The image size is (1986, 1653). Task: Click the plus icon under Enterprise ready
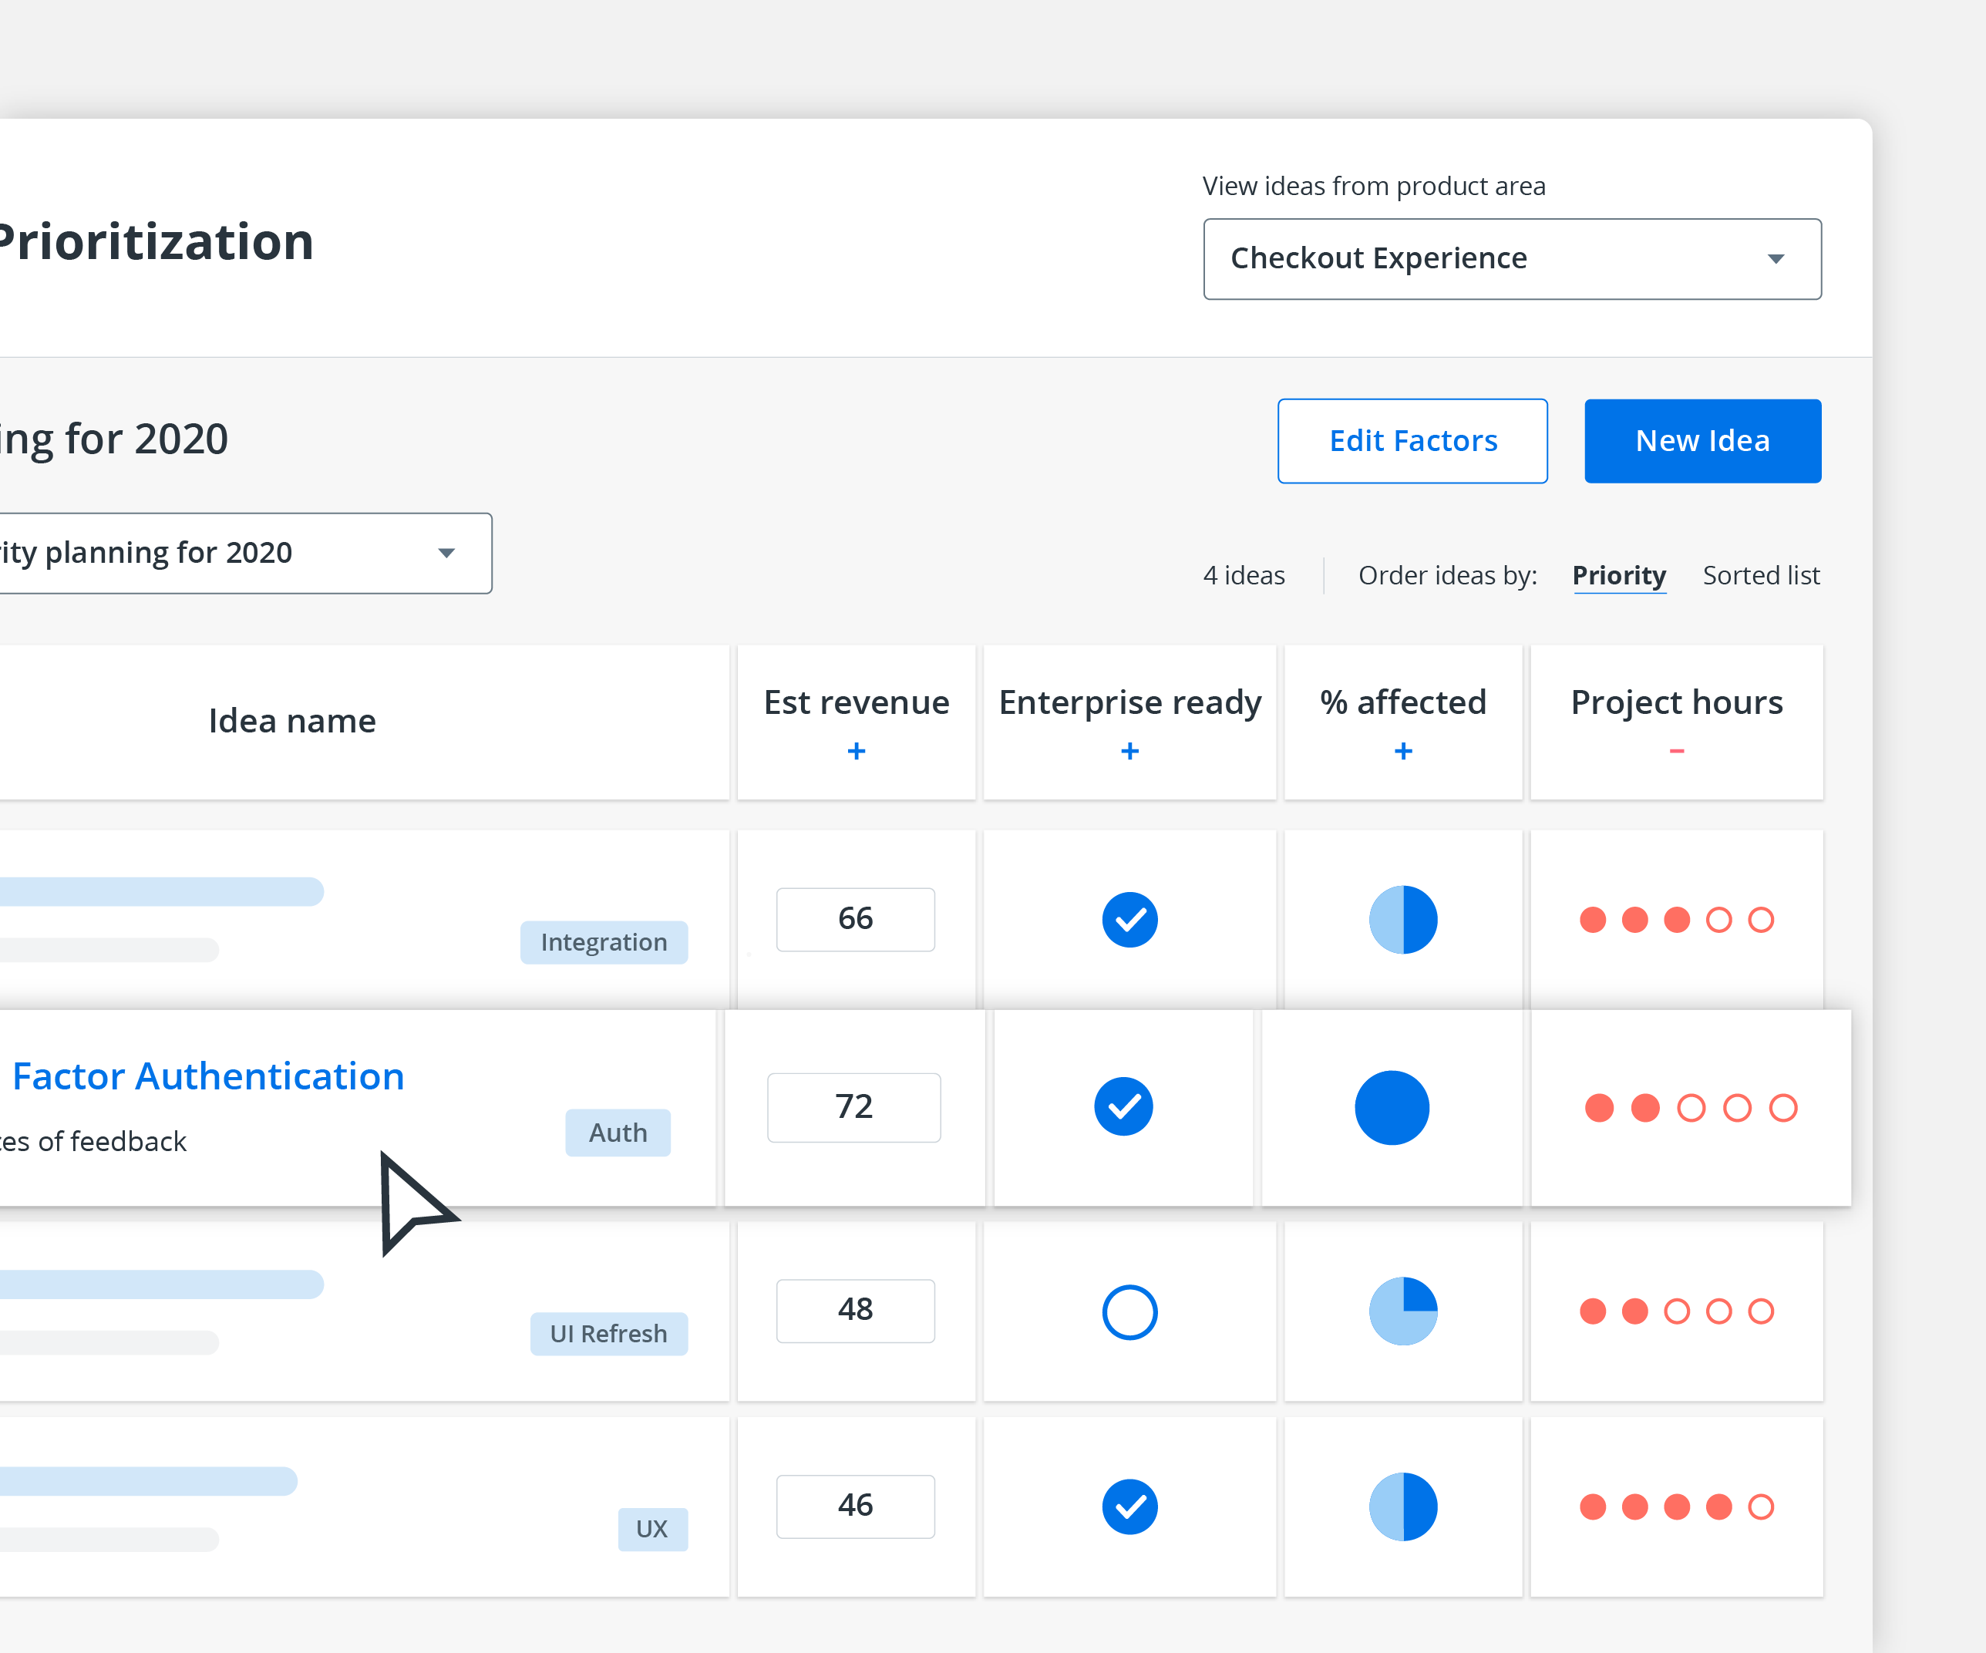point(1129,751)
